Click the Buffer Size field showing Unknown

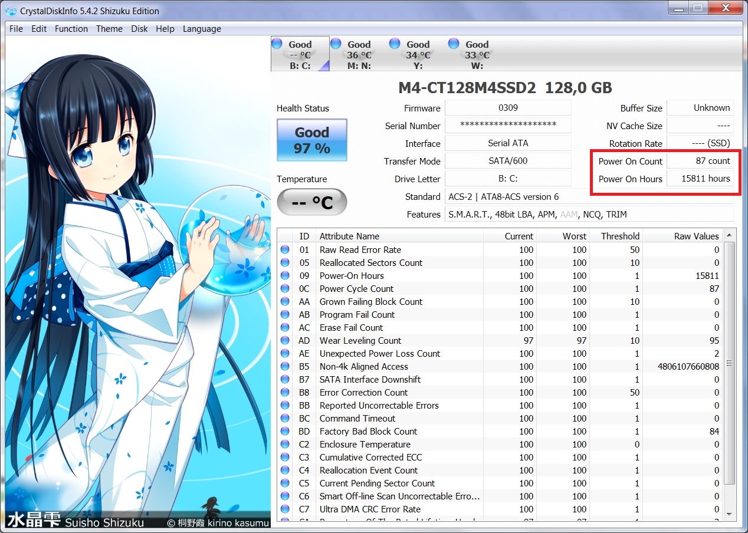(x=700, y=108)
